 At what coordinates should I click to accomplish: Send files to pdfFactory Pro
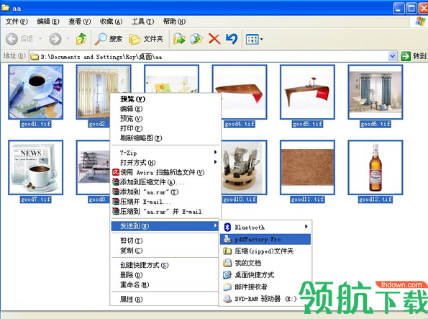(x=265, y=239)
